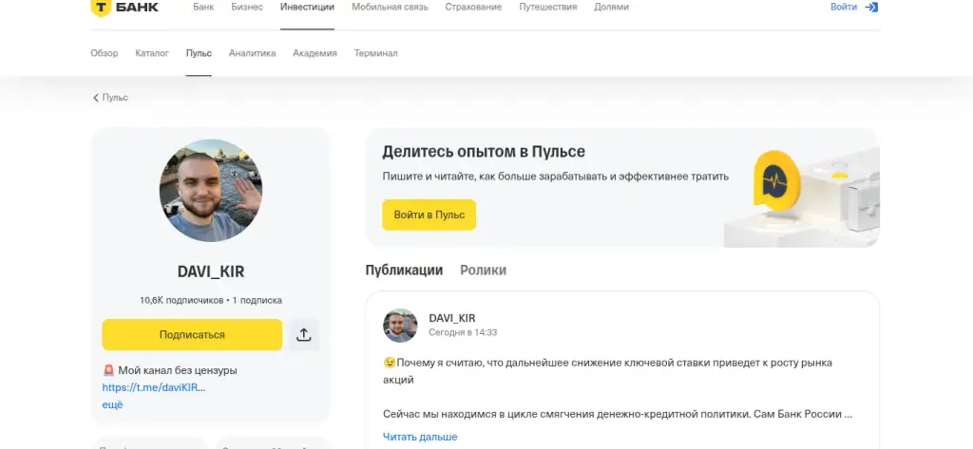Click the Войти в Пульс button
The height and width of the screenshot is (449, 973).
coord(429,215)
